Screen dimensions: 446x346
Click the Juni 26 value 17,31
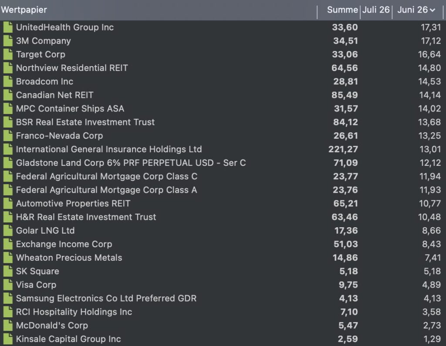[431, 27]
